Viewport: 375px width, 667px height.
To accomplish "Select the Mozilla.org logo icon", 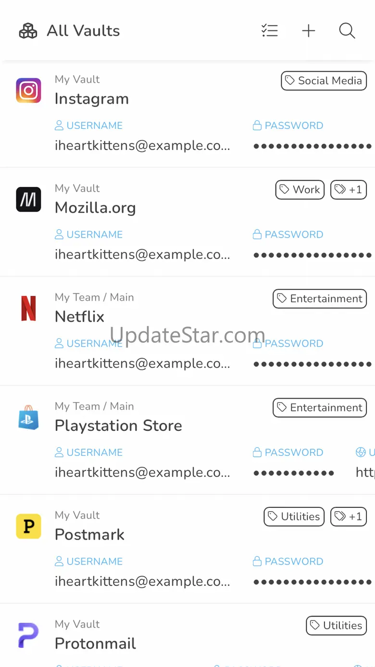I will 28,200.
